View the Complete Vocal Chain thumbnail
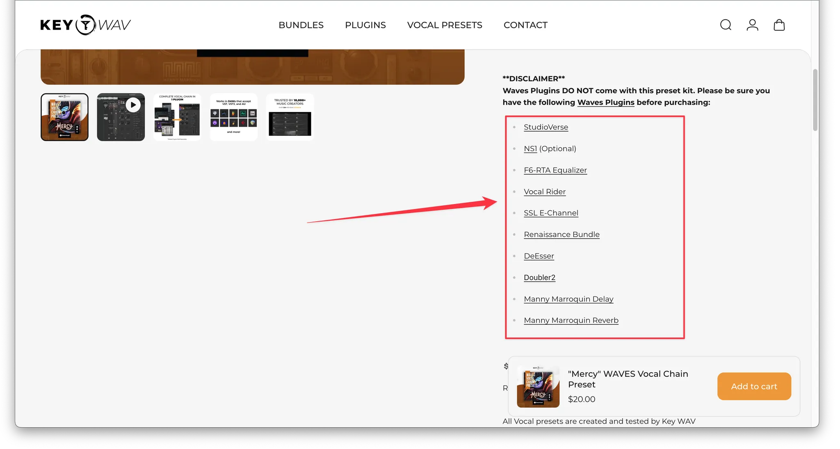840x449 pixels. point(177,117)
